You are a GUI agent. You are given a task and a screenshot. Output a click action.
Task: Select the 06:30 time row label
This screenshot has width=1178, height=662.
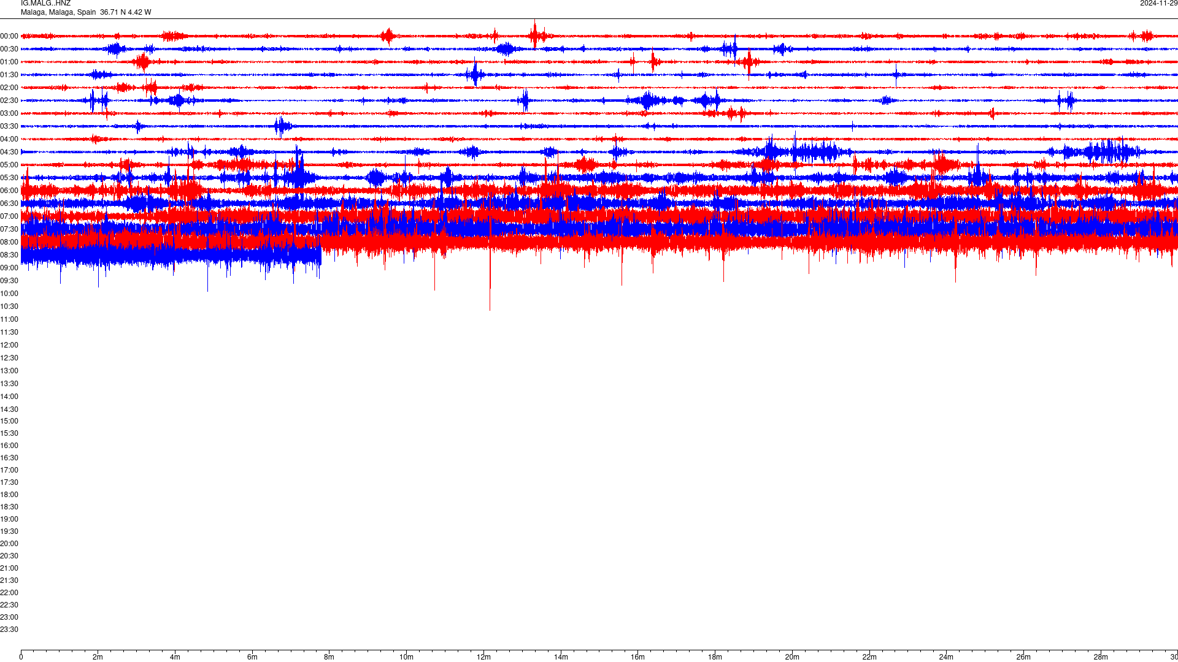pos(9,204)
